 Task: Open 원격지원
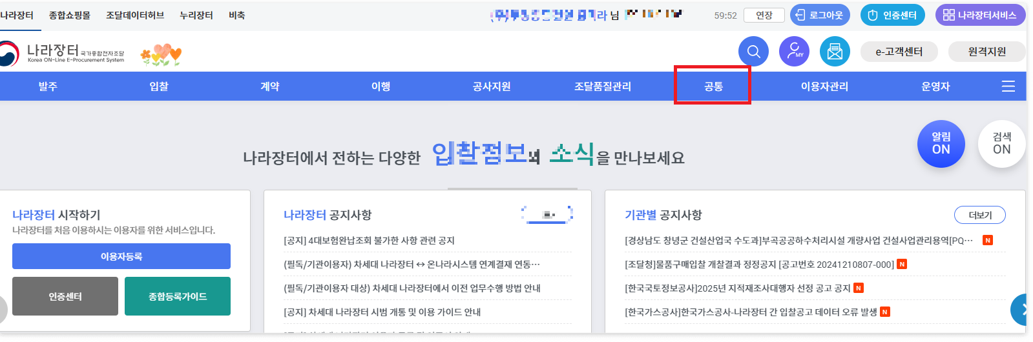[x=986, y=52]
